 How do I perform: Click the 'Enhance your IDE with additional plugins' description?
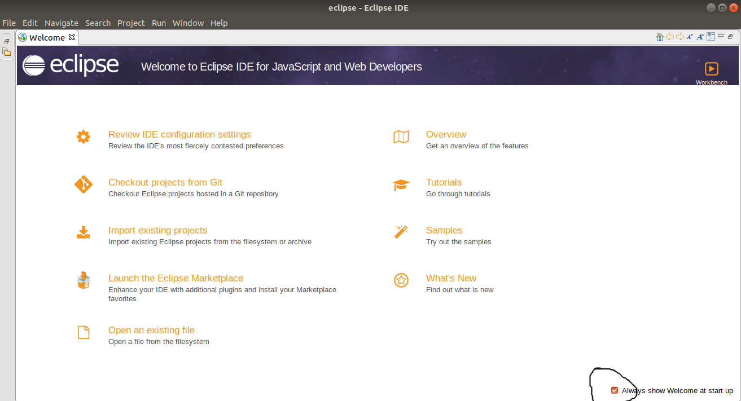[222, 294]
